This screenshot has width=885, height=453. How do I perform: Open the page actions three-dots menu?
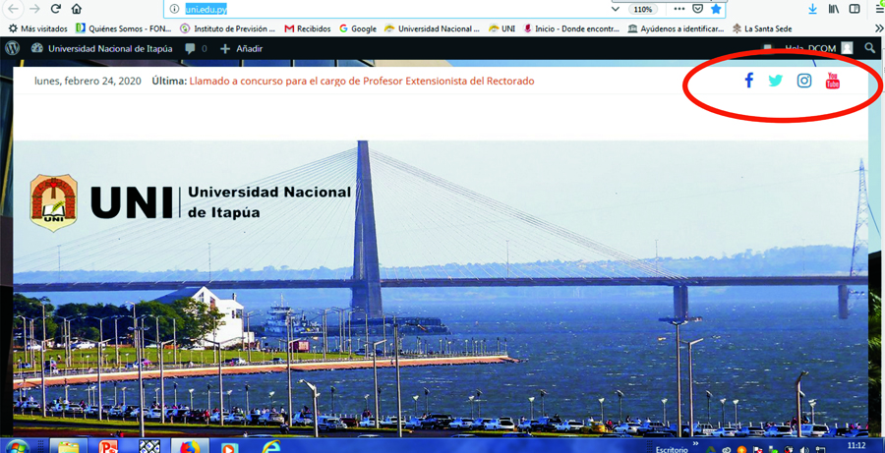[x=678, y=9]
